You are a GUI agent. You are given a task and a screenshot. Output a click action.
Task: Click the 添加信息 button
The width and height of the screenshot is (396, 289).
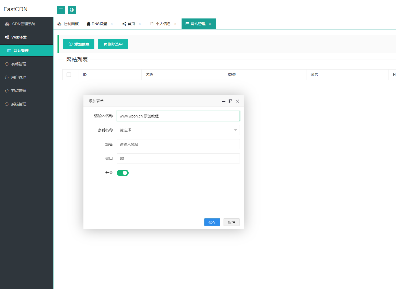(x=79, y=44)
